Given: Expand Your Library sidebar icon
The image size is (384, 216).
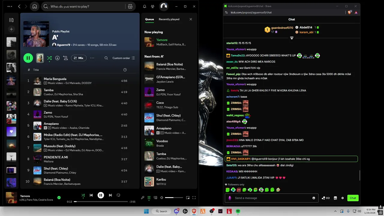Looking at the screenshot, I should (x=11, y=20).
